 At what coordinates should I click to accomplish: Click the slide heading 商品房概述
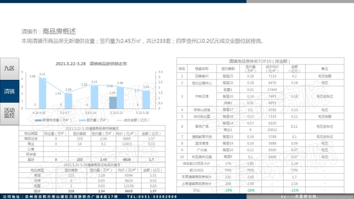click(x=59, y=32)
